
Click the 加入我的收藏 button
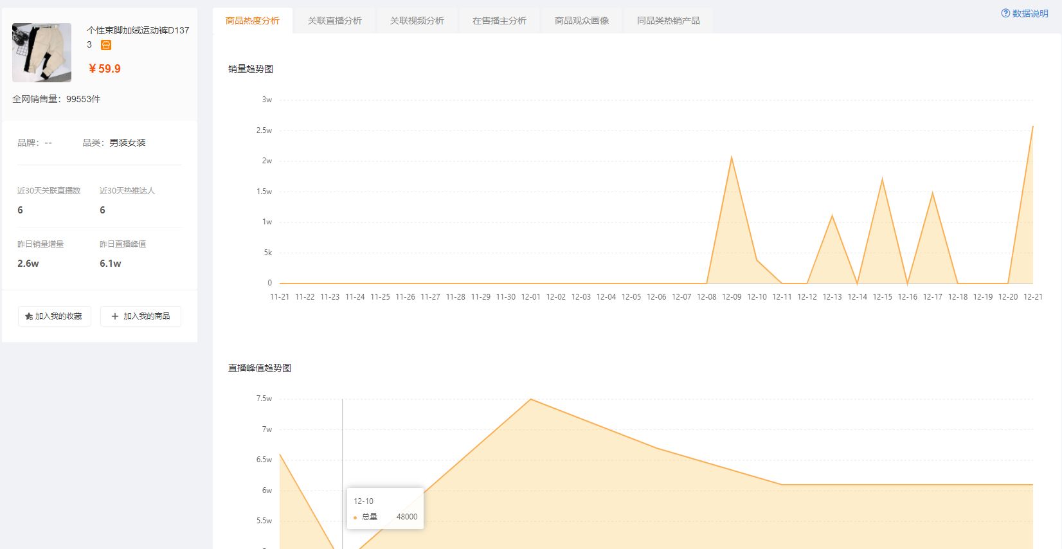pyautogui.click(x=54, y=316)
